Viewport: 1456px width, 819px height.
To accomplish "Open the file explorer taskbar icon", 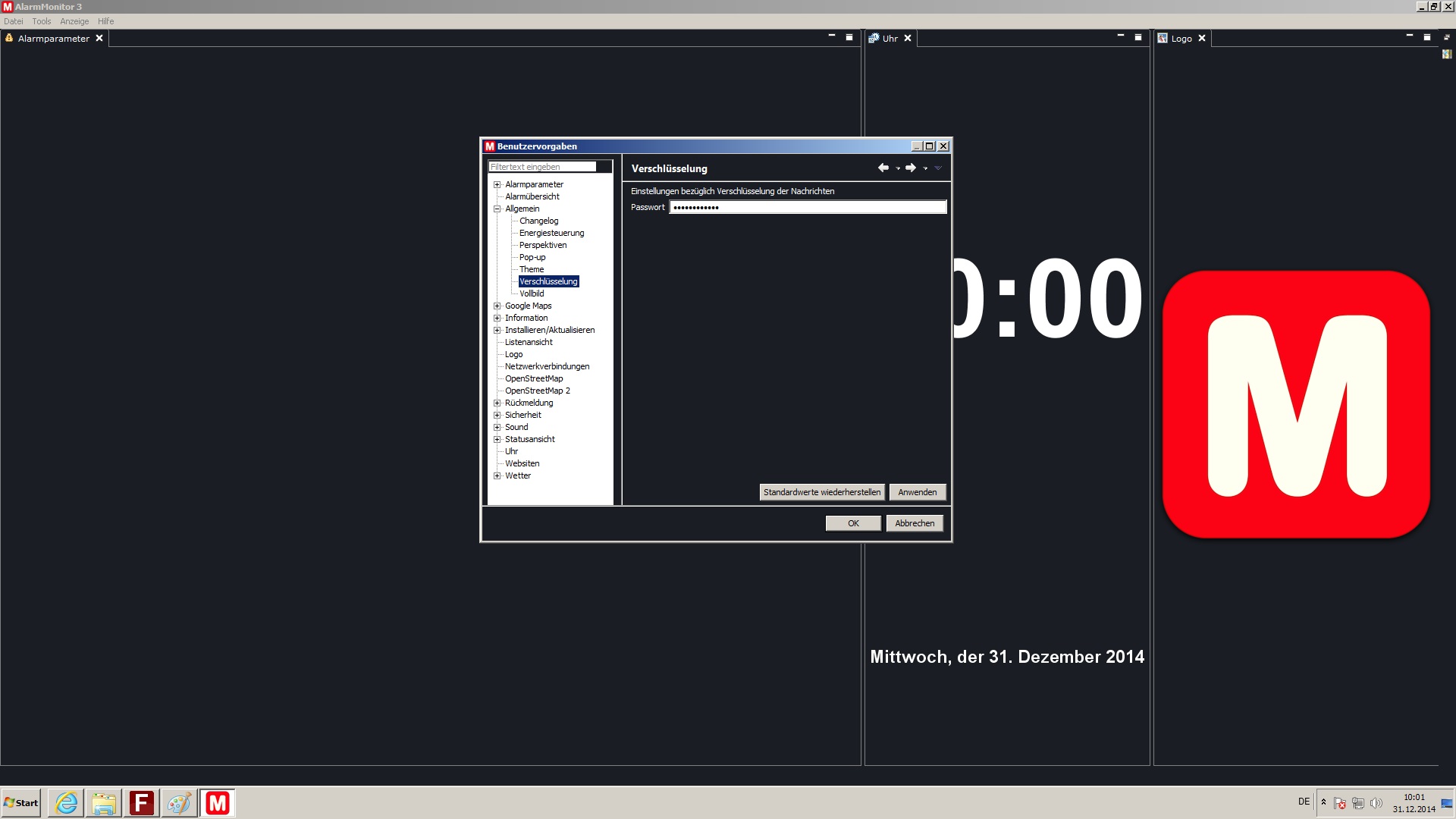I will 104,802.
